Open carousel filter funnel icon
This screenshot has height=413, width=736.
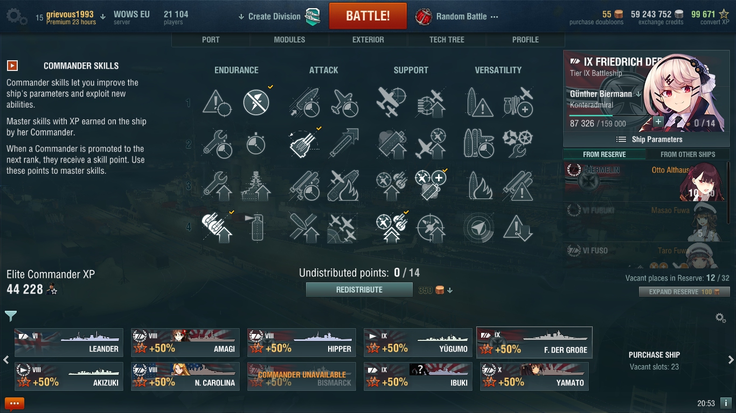point(11,316)
